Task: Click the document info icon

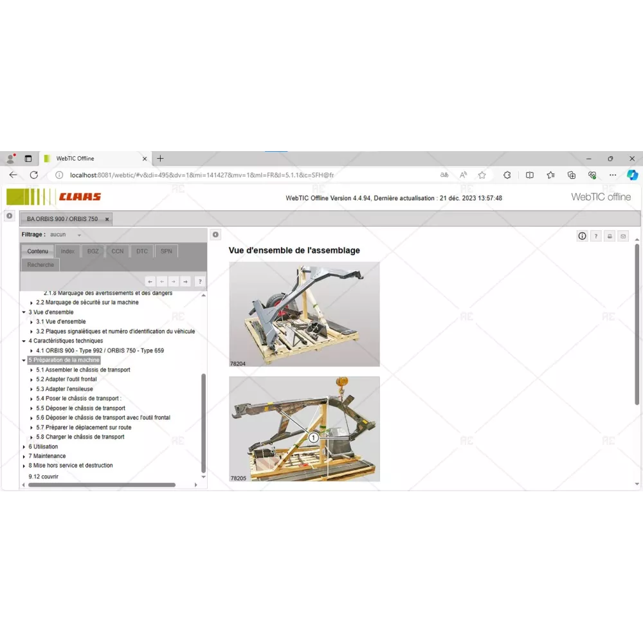Action: click(x=582, y=236)
